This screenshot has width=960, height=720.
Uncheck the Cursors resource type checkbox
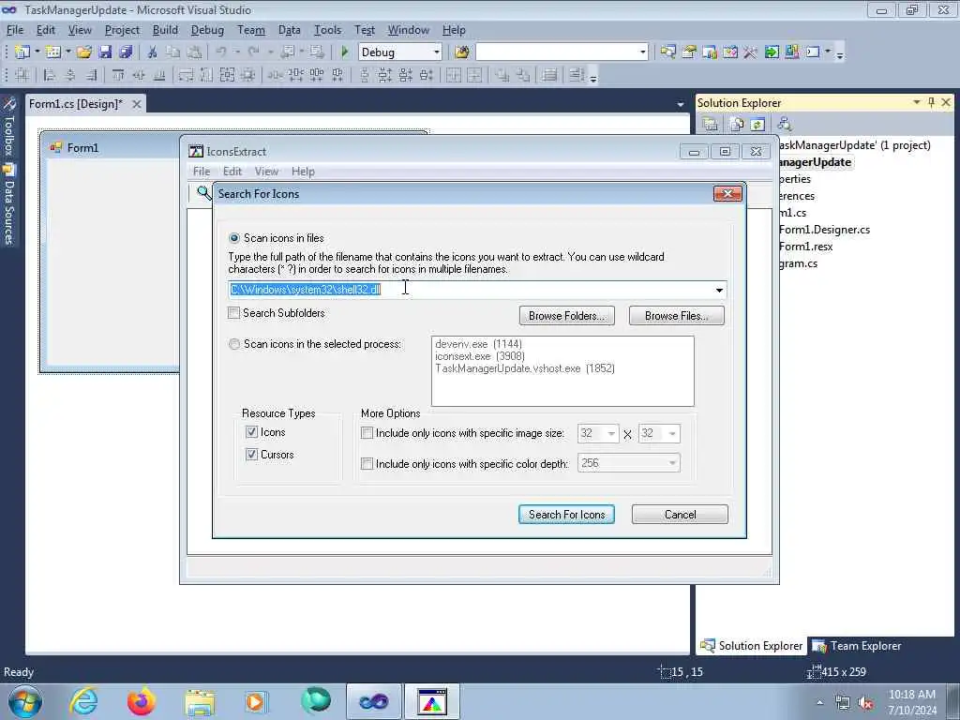point(251,455)
